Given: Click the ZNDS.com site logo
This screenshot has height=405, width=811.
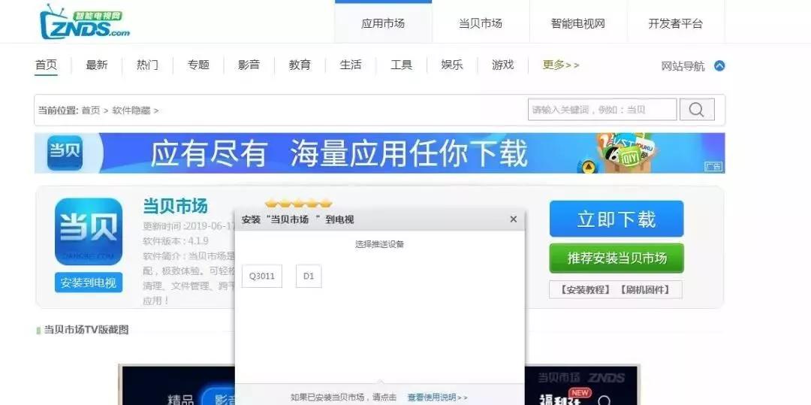Looking at the screenshot, I should pyautogui.click(x=84, y=23).
